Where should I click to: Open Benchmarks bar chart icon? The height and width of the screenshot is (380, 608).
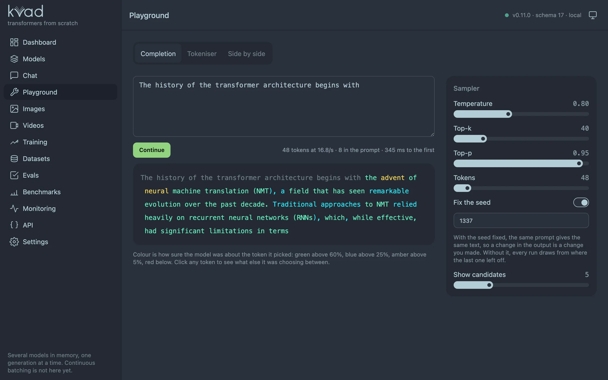click(14, 192)
